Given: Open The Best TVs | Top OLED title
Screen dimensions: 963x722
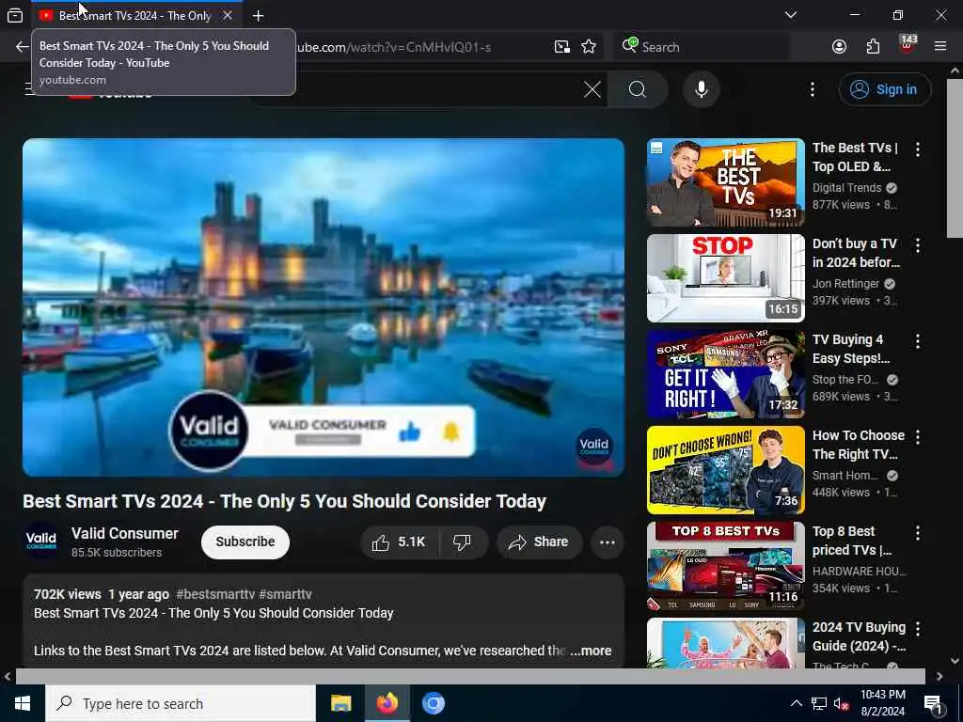Looking at the screenshot, I should click(x=855, y=157).
